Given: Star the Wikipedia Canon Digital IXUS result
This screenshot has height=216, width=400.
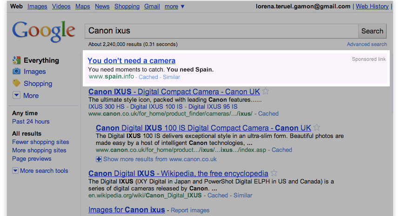Looking at the screenshot, I should click(274, 173).
